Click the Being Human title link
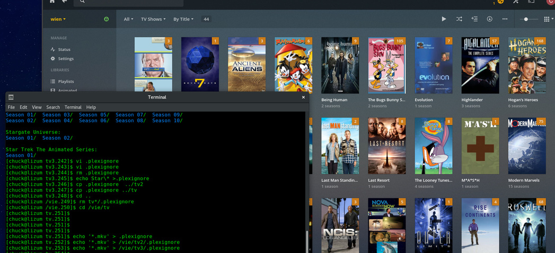This screenshot has width=555, height=253. coord(334,100)
